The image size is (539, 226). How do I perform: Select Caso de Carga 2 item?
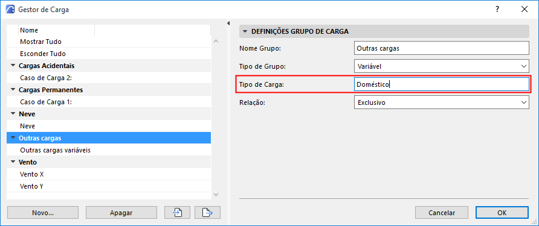[x=109, y=78]
